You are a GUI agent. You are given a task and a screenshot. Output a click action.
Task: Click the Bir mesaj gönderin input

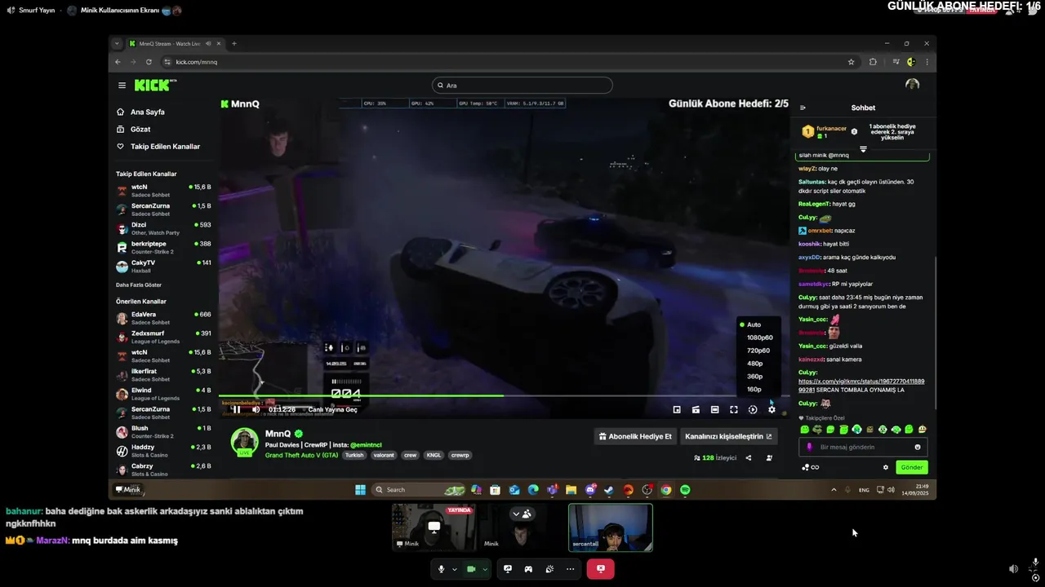coord(864,447)
